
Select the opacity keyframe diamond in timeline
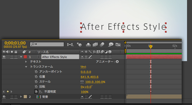pyautogui.click(x=151, y=91)
